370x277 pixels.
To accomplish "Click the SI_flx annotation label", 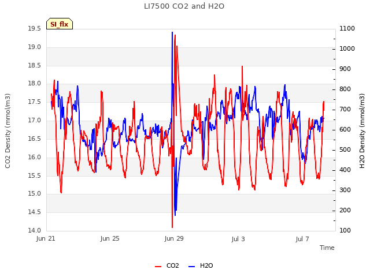I will pos(60,24).
